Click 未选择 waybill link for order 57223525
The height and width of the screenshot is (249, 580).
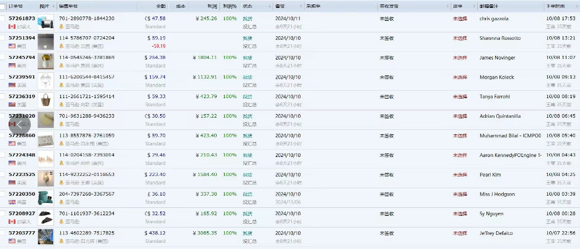[460, 175]
